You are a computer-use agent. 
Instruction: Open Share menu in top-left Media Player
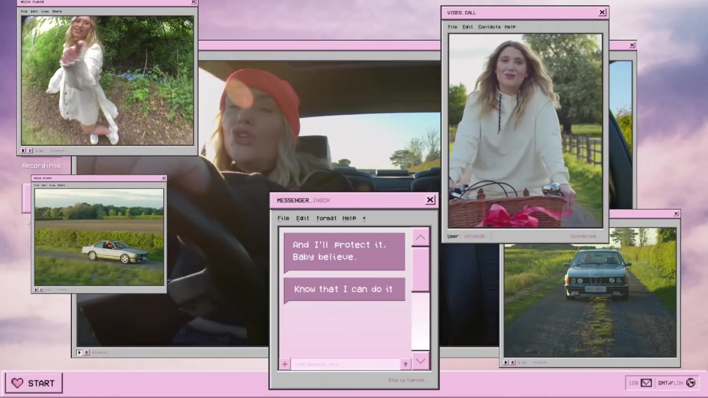point(57,11)
